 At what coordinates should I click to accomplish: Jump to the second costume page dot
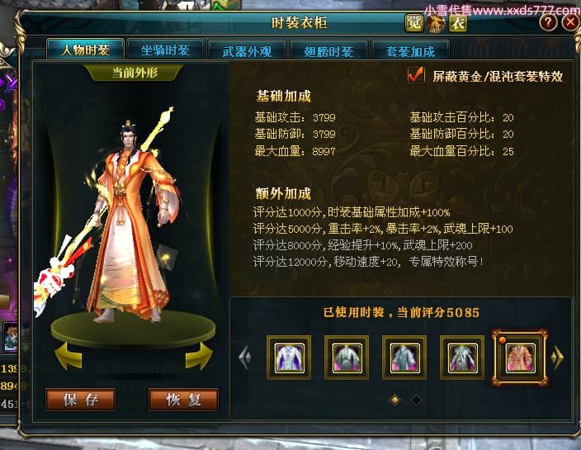click(x=416, y=400)
